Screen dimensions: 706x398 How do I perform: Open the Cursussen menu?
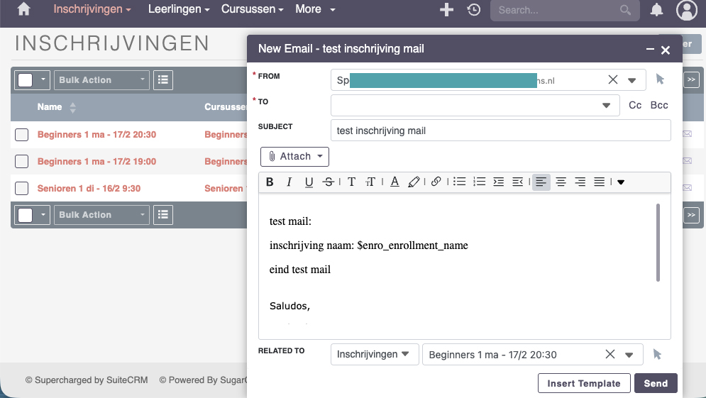pos(252,10)
